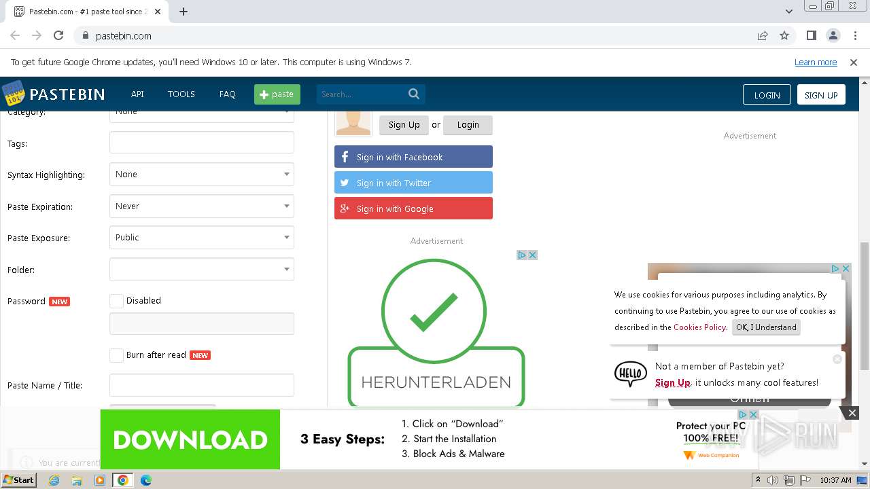The width and height of the screenshot is (870, 489).
Task: Click the search magnifier icon
Action: (x=414, y=94)
